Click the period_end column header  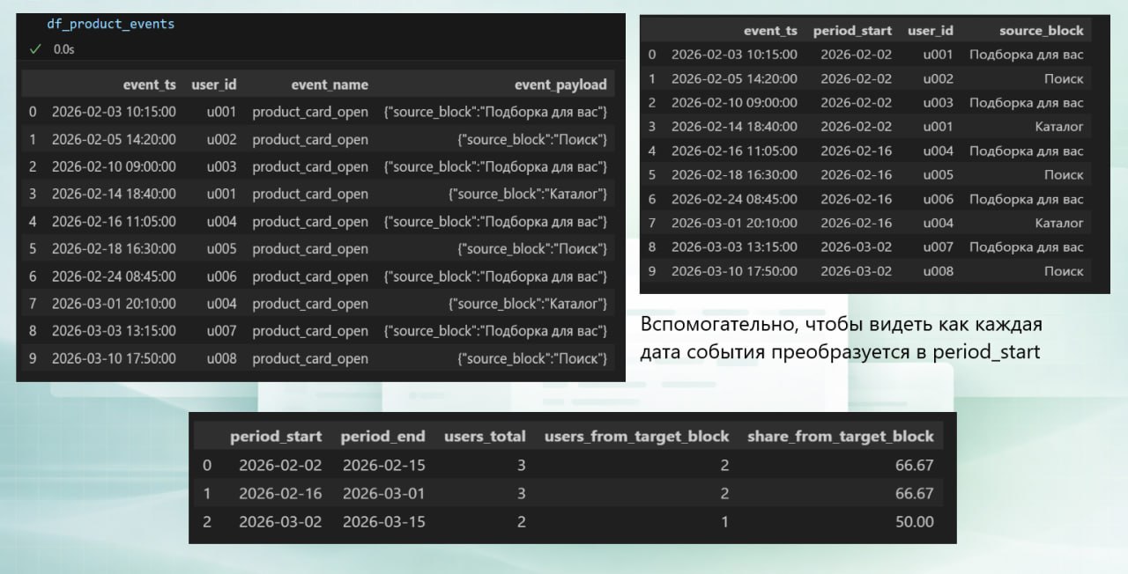coord(383,436)
